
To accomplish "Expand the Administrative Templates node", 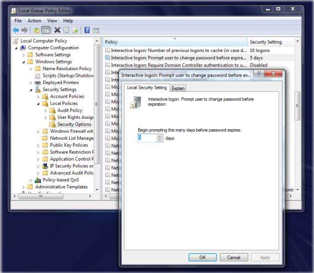I will (24, 187).
